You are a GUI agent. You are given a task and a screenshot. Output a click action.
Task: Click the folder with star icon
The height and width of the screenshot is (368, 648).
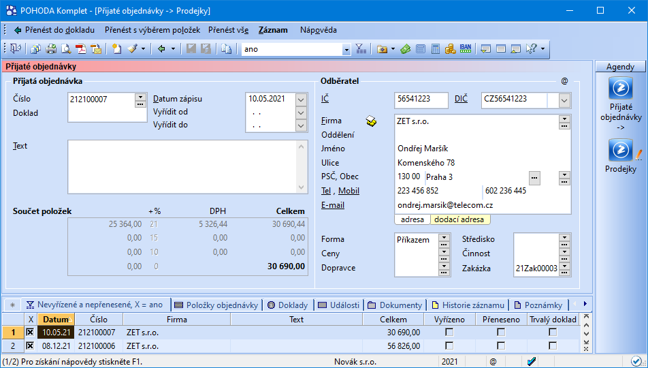[x=383, y=49]
